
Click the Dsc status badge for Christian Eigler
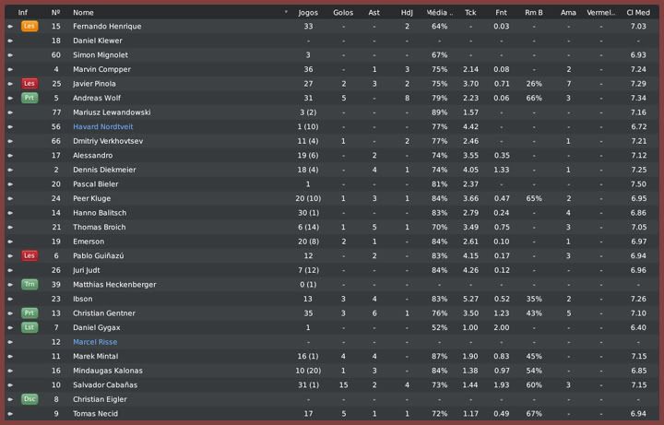30,399
